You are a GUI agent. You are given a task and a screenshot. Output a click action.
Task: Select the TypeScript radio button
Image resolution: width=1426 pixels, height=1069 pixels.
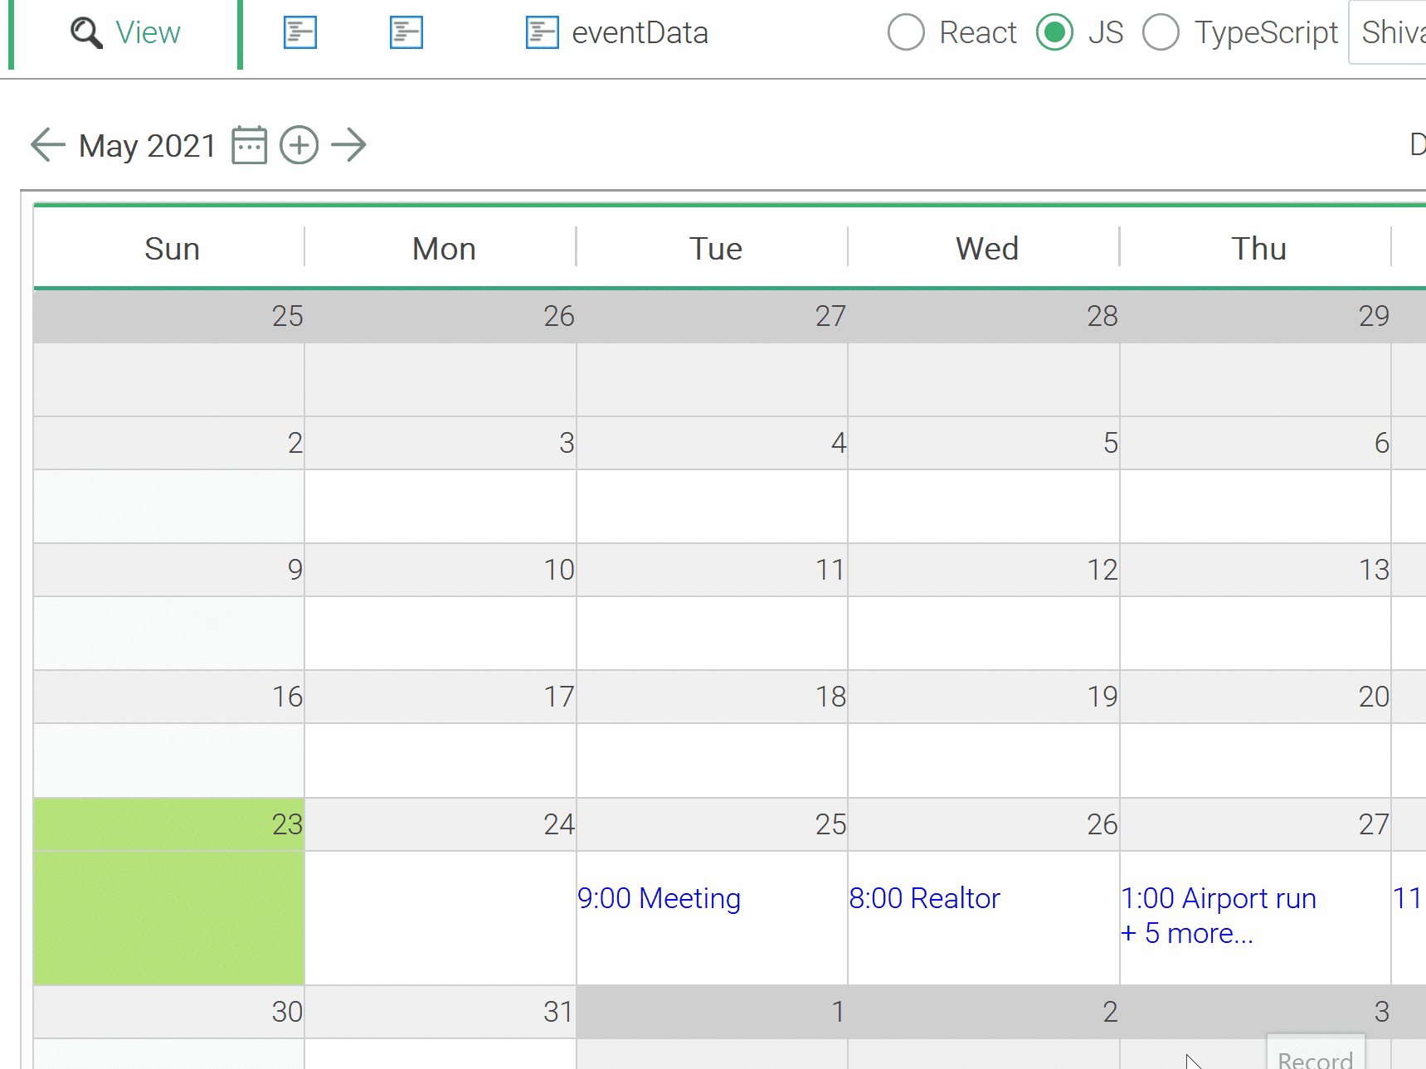pyautogui.click(x=1161, y=33)
